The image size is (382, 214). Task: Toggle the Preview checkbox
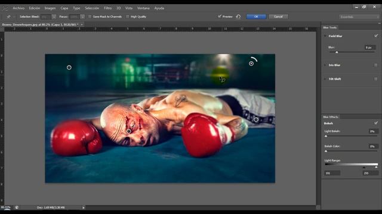[x=220, y=17]
